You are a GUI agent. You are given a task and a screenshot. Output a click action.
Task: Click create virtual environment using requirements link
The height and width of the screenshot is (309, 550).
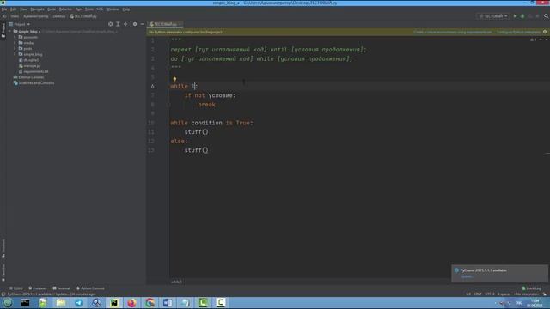(453, 32)
